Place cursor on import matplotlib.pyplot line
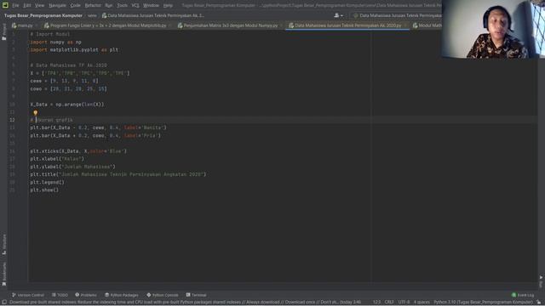The height and width of the screenshot is (306, 545). pyautogui.click(x=74, y=49)
